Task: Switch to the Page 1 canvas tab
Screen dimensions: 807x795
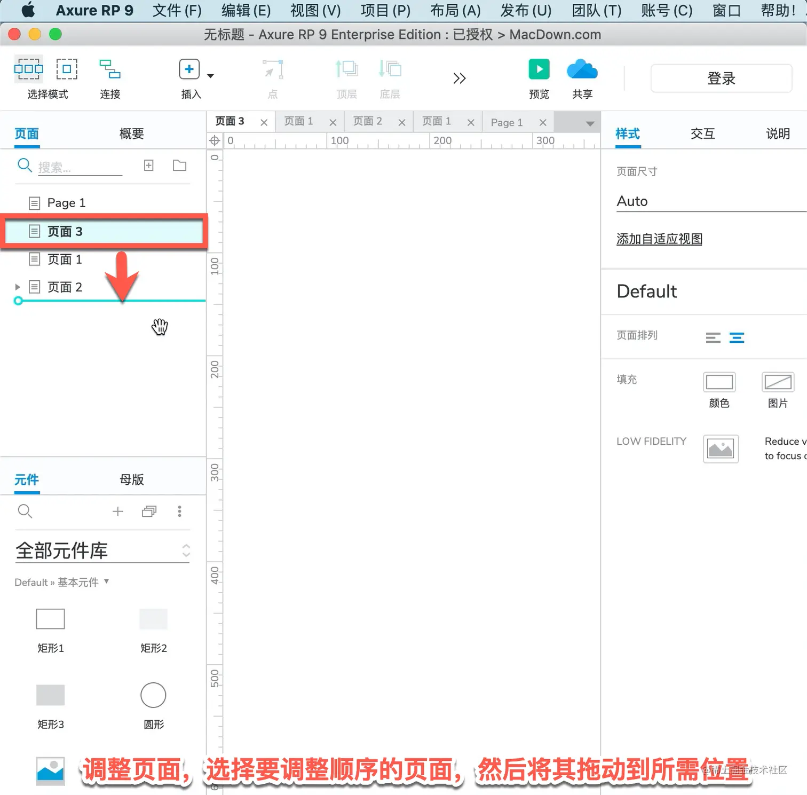Action: tap(507, 122)
